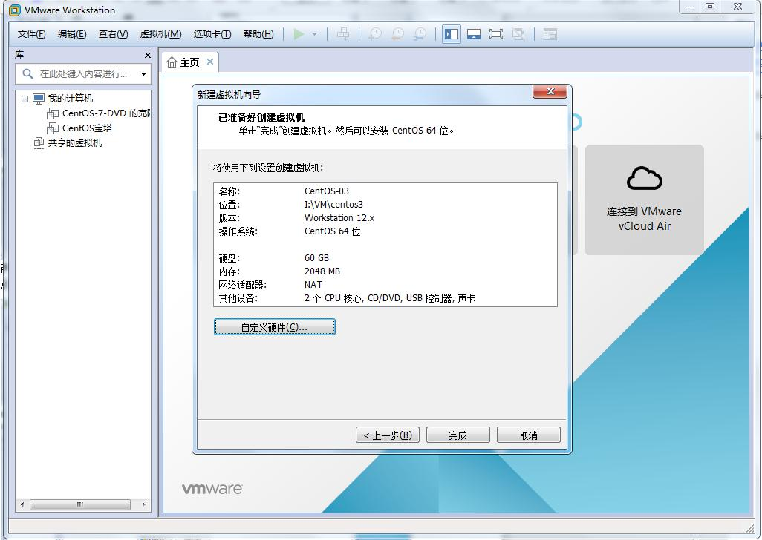Toggle the Show Library sidebar icon
Viewport: 762px width, 540px height.
point(452,34)
